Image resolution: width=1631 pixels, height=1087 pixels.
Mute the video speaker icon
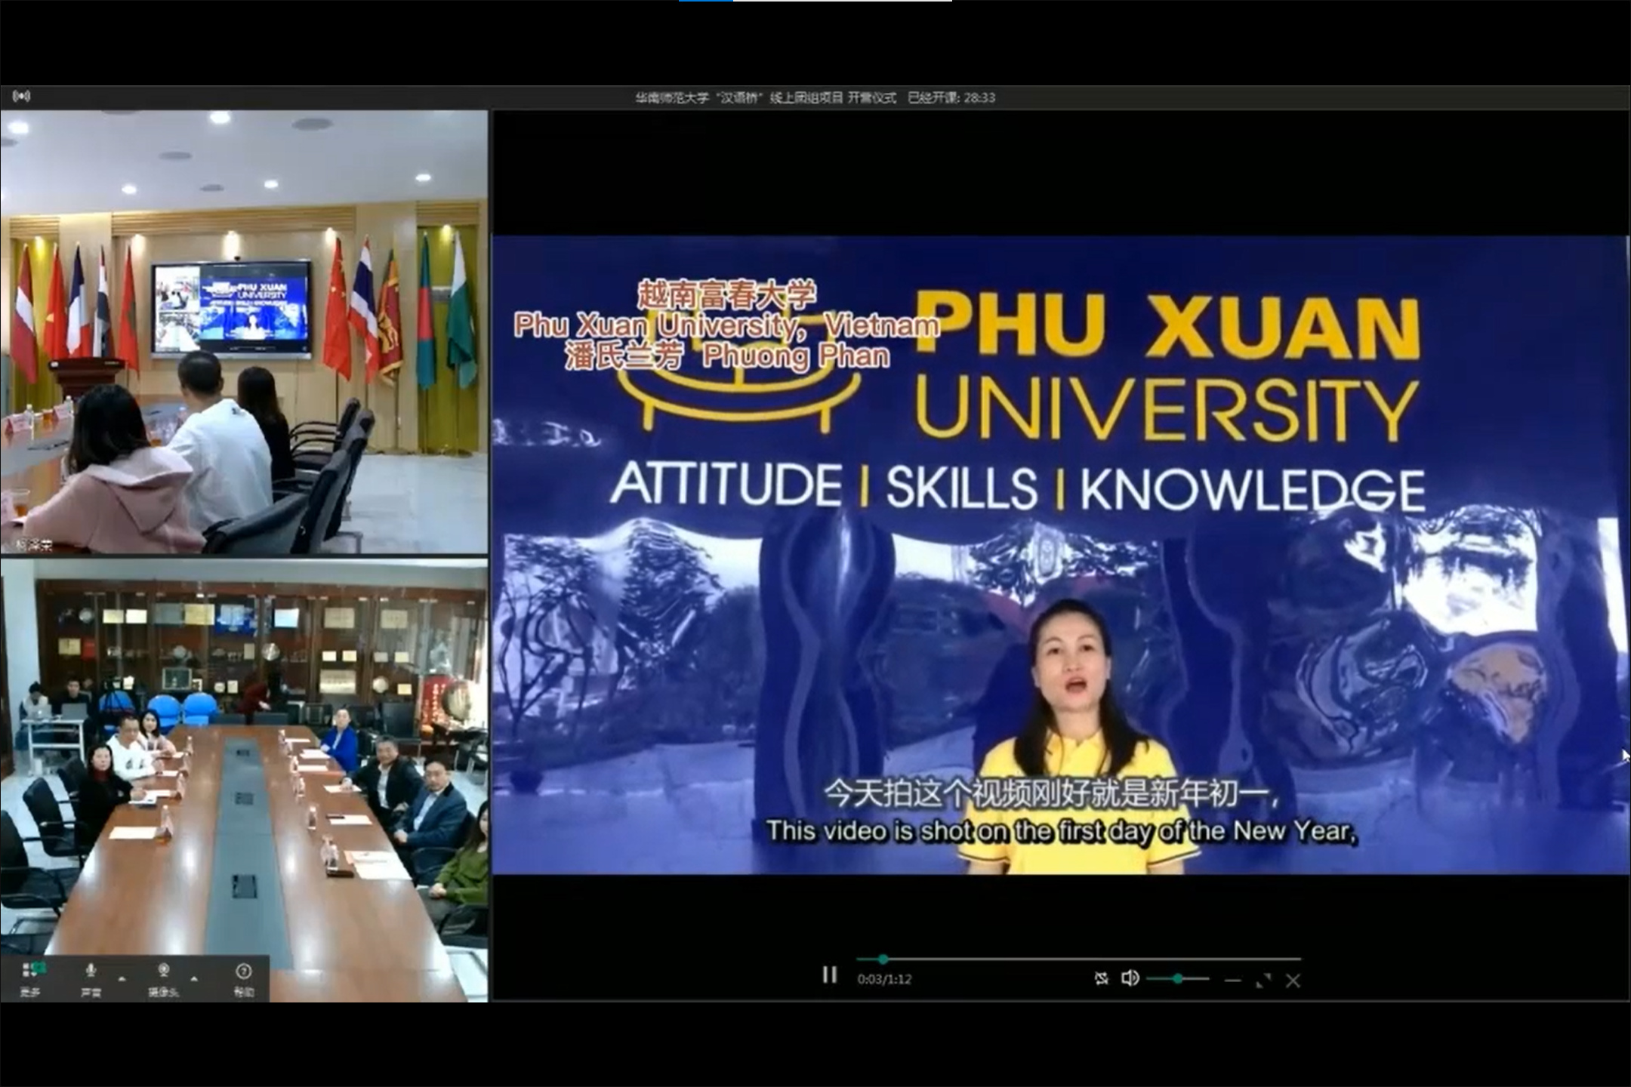(1130, 979)
